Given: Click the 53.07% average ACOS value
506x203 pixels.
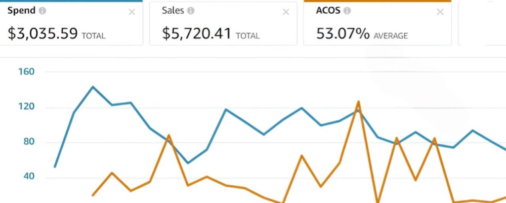Looking at the screenshot, I should (342, 34).
